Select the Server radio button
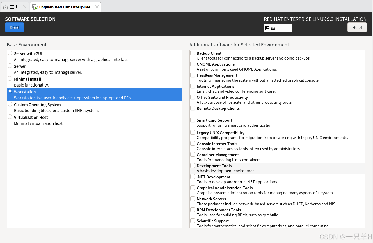The width and height of the screenshot is (373, 243). [10, 66]
